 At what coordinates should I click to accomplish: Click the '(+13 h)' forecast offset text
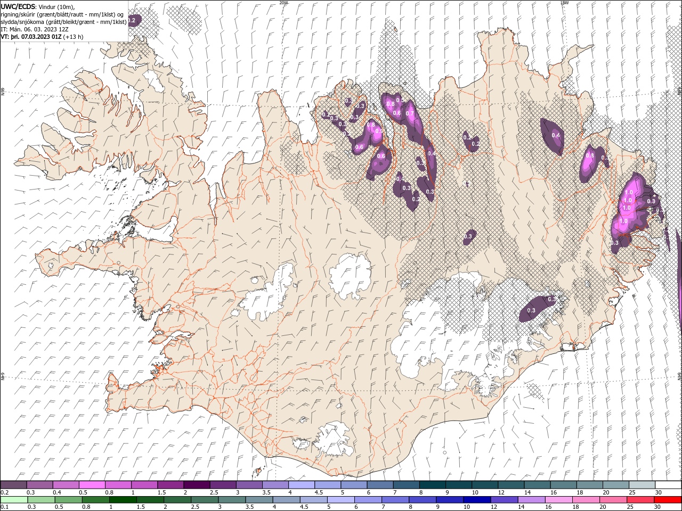[74, 37]
